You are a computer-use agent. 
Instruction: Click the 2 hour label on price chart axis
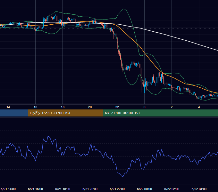(172, 107)
